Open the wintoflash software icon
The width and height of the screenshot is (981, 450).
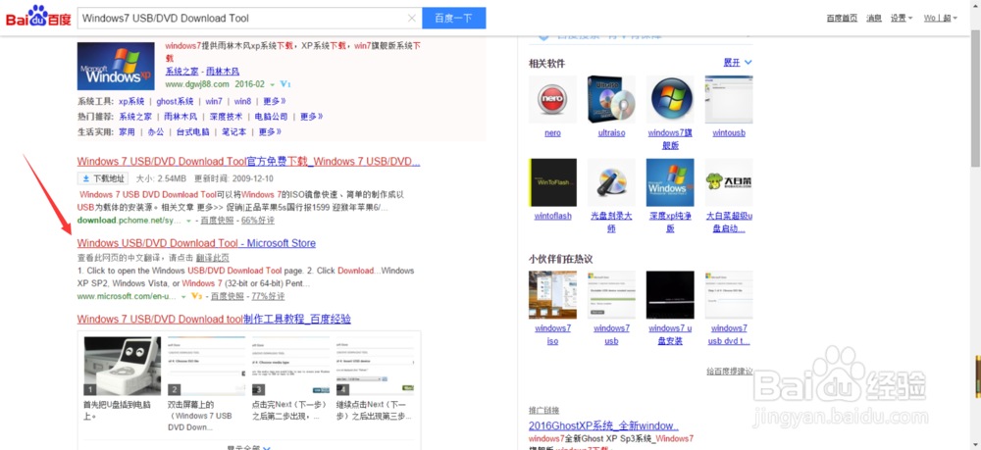click(552, 182)
